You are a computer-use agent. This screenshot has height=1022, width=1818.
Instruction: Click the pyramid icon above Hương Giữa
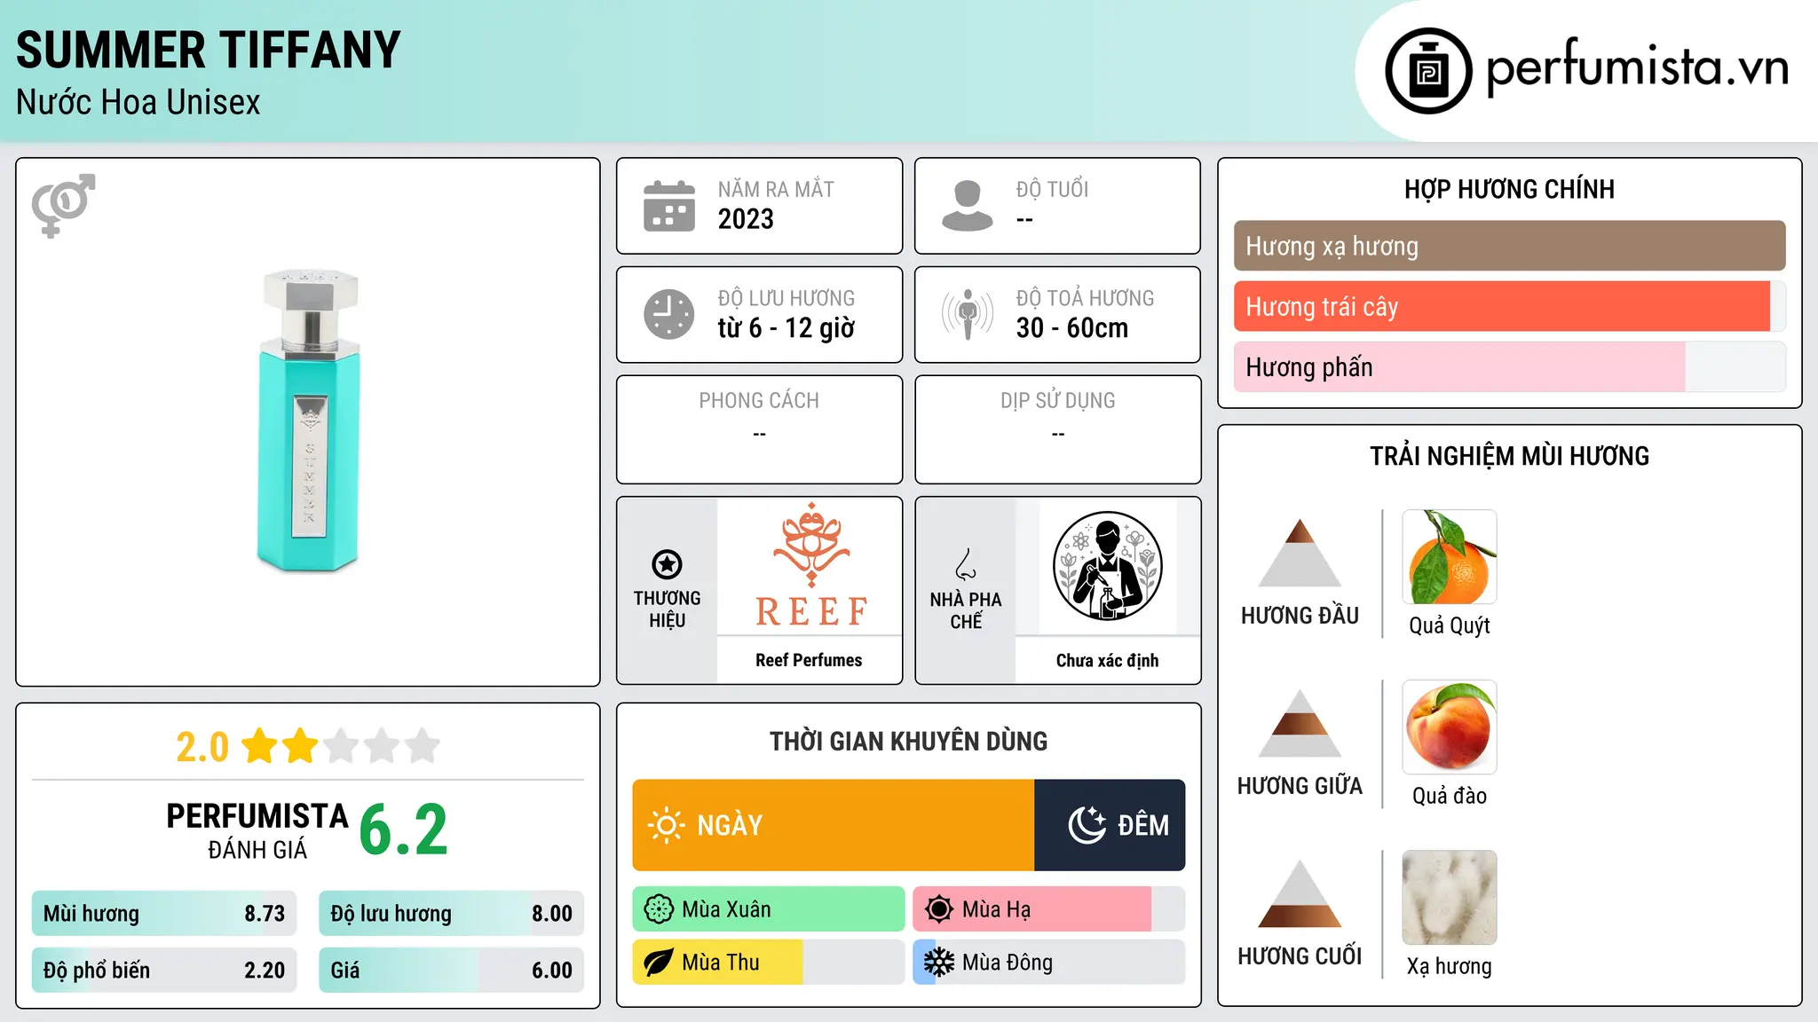[x=1300, y=723]
